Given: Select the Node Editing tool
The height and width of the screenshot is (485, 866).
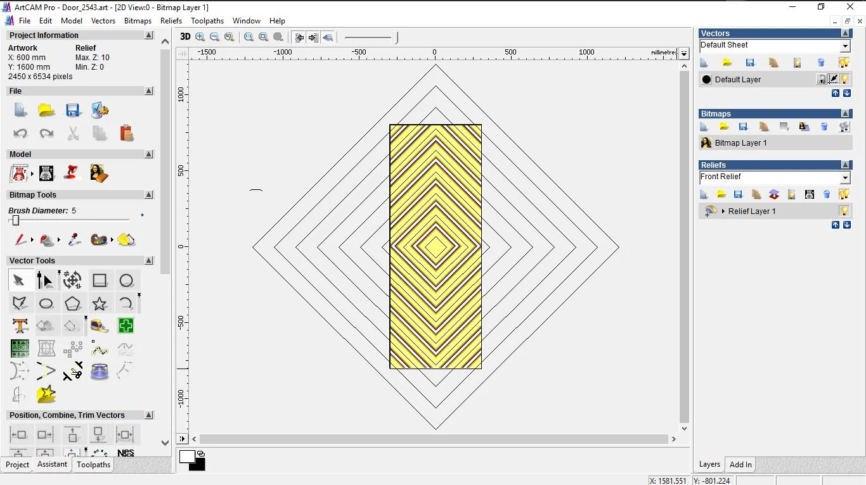Looking at the screenshot, I should point(45,280).
